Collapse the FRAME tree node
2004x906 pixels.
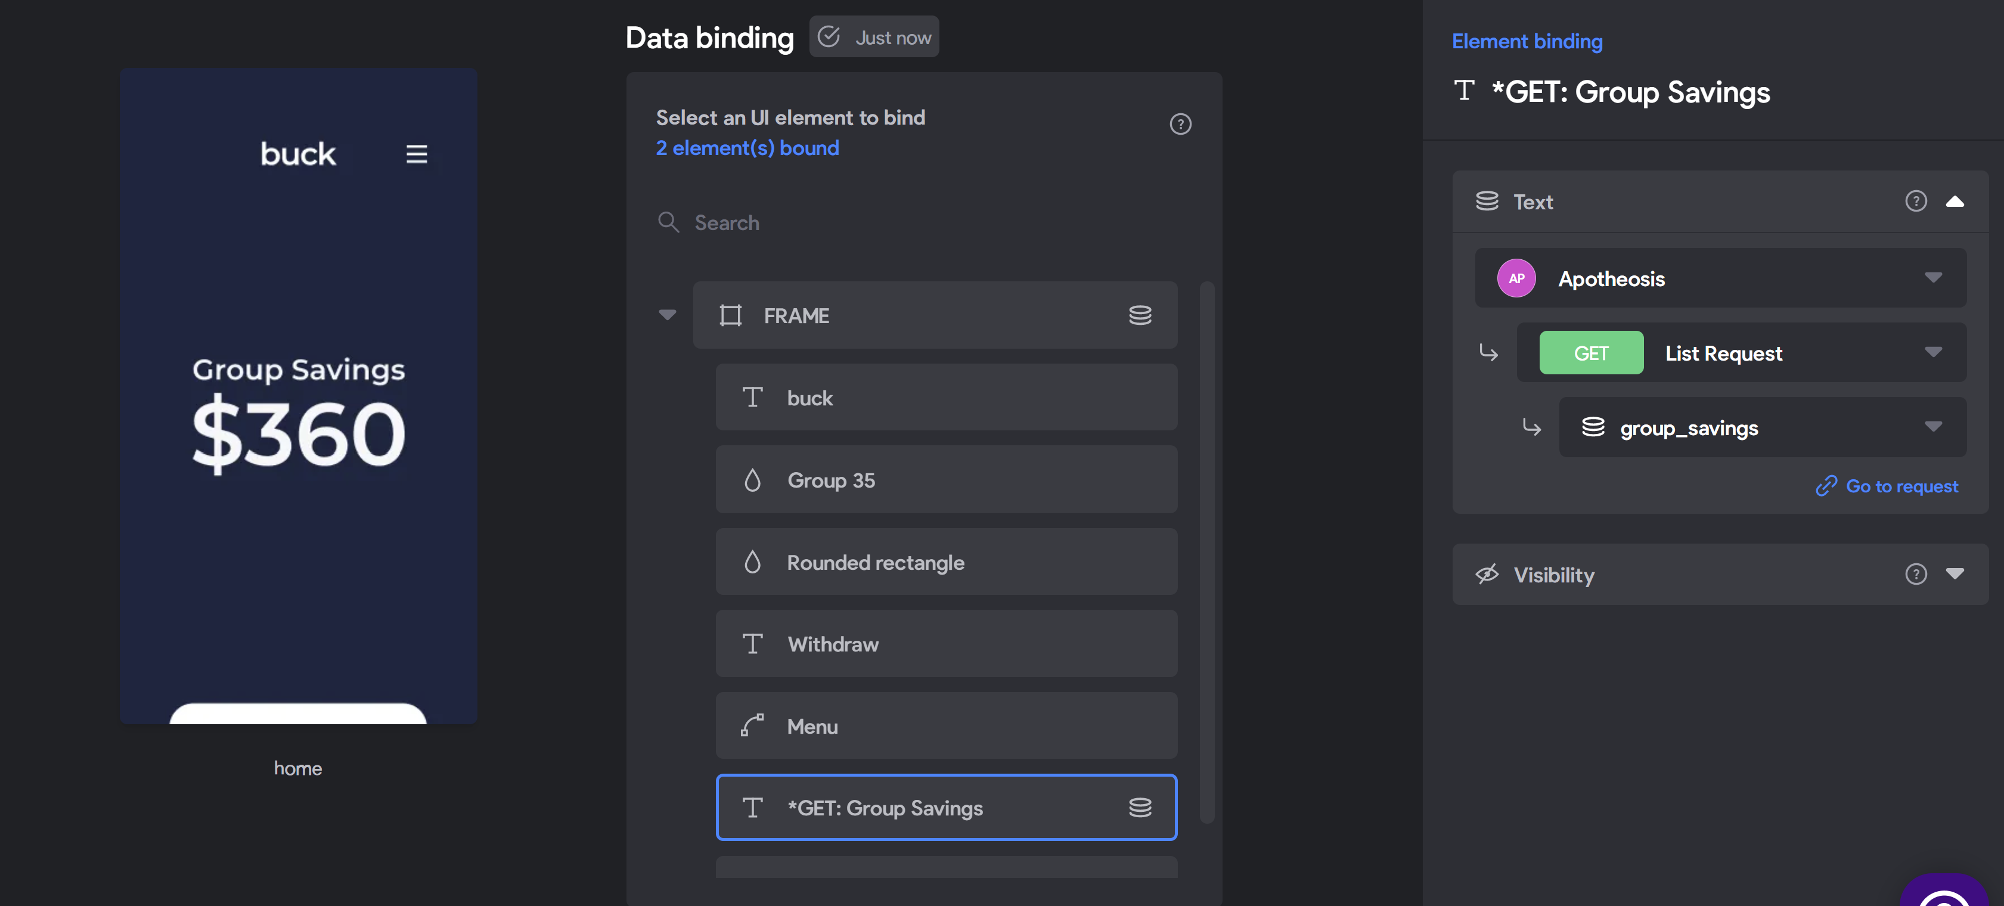(x=668, y=315)
